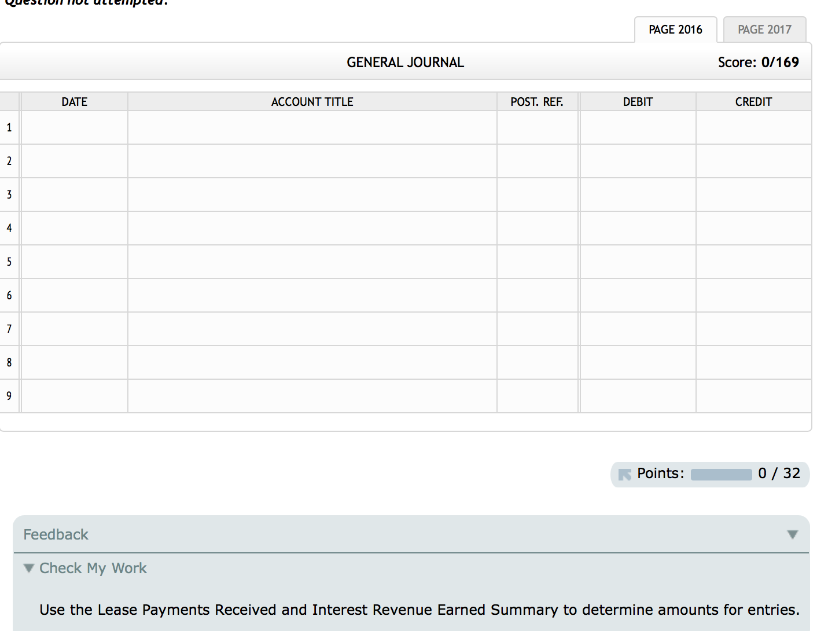
Task: Click the Debit cell in row 8
Action: point(638,362)
